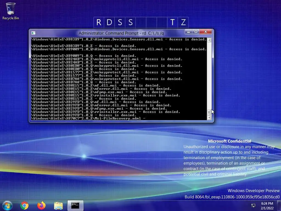This screenshot has height=211, width=281.
Task: Maximize the Command Prompt window
Action: pos(196,32)
